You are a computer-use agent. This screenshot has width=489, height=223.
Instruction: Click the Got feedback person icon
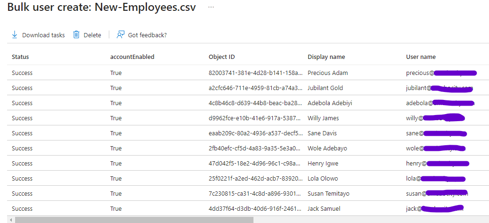point(121,35)
